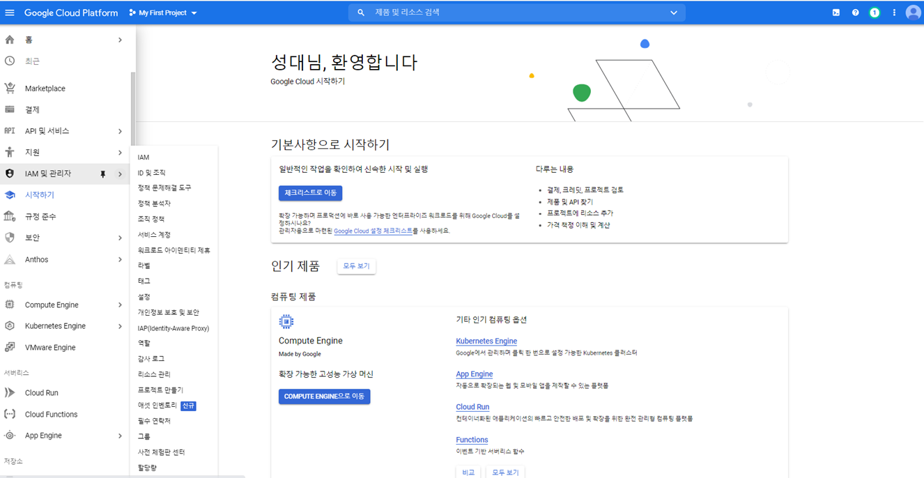Open the hamburger navigation menu
The image size is (924, 478).
pos(10,13)
